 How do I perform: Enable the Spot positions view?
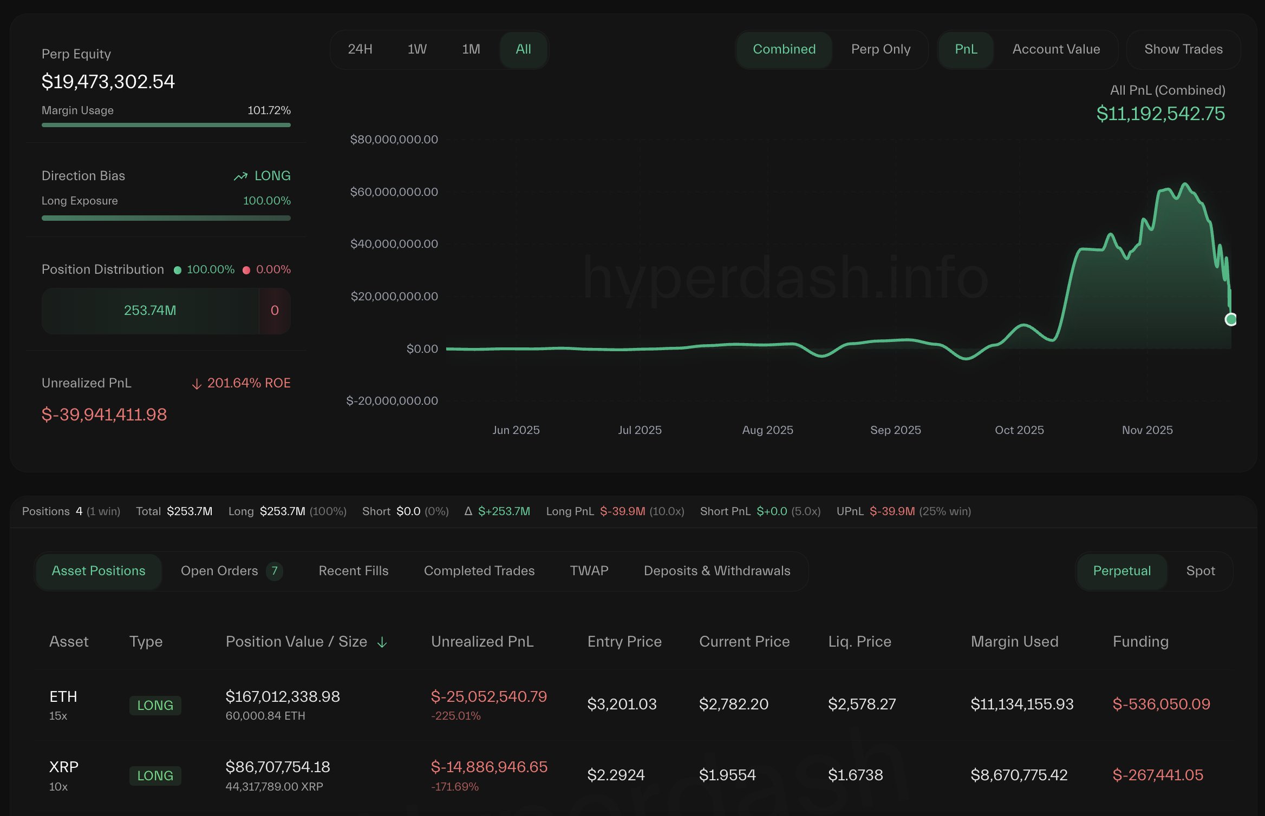1200,571
